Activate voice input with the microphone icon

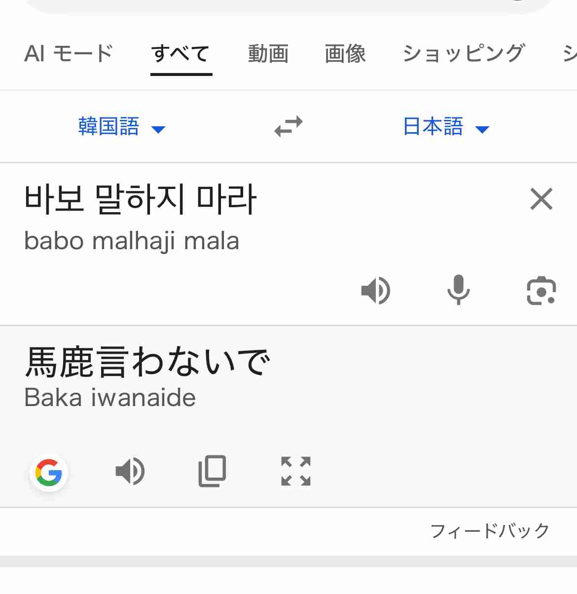tap(458, 290)
